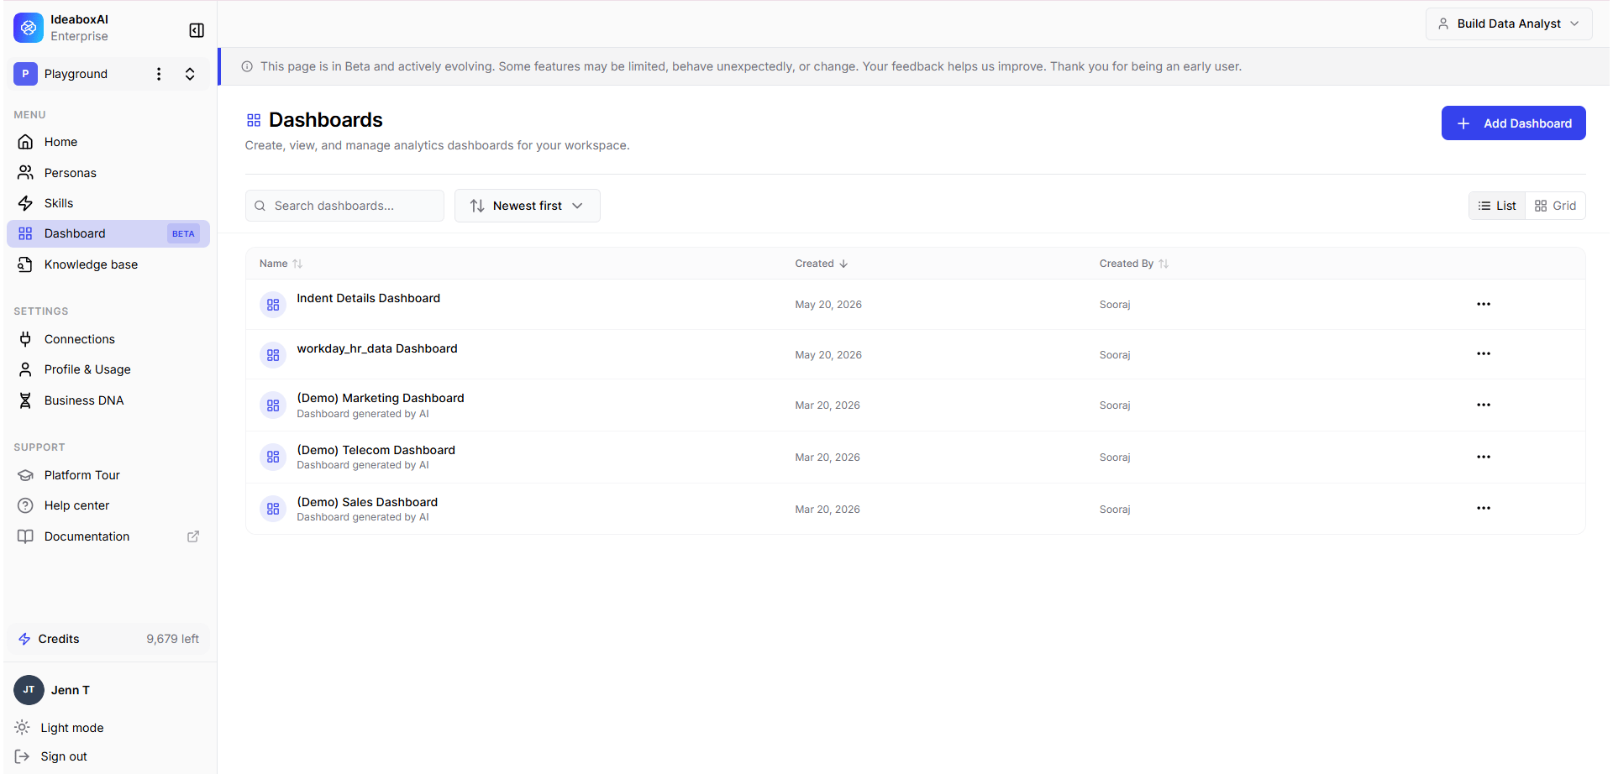Viewport: 1613px width, 774px height.
Task: Open the Home menu item
Action: pos(108,142)
